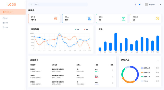Select the 45 total tasks value

tap(100, 20)
